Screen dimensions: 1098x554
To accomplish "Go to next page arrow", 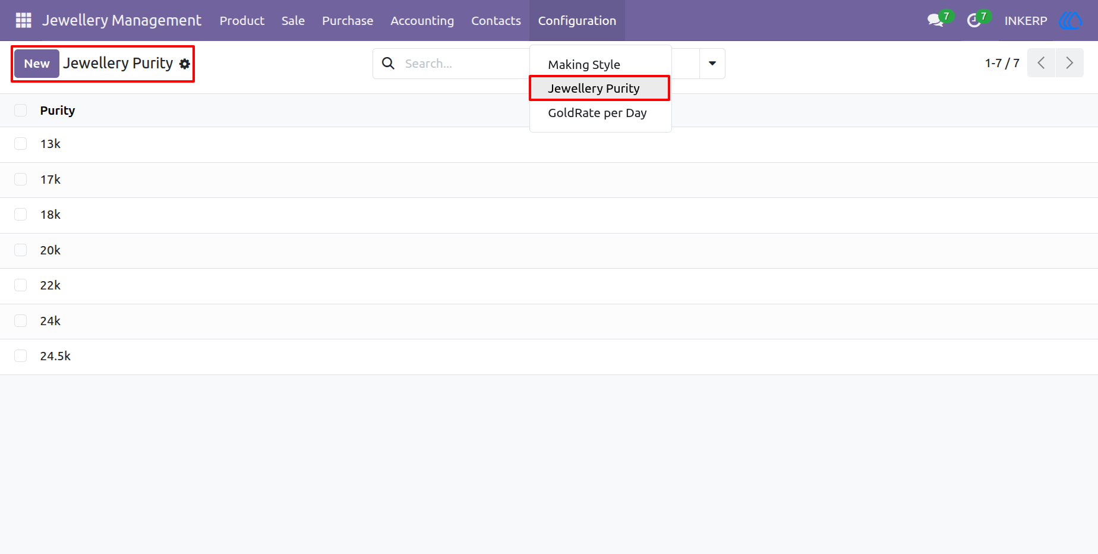I will coord(1069,63).
